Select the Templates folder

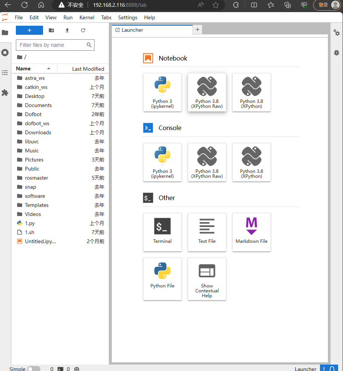pos(60,205)
